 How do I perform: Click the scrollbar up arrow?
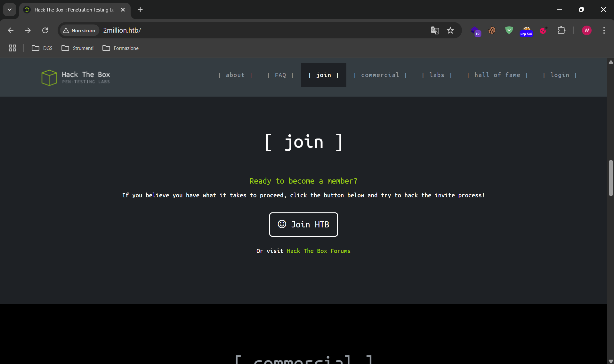611,62
